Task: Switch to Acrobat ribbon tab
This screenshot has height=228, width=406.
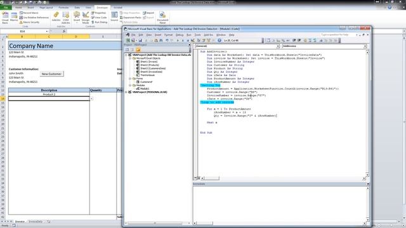Action: (118, 8)
